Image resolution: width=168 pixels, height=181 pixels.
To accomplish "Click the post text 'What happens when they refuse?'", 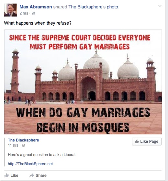I will [38, 23].
